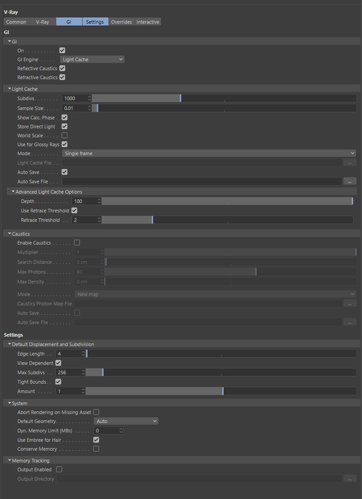Click Dyn. Memory Limit stepper arrows
362x499 pixels.
121,431
